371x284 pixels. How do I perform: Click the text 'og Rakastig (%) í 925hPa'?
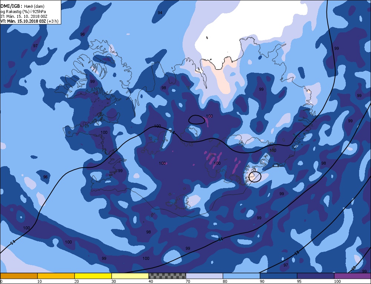pyautogui.click(x=23, y=12)
